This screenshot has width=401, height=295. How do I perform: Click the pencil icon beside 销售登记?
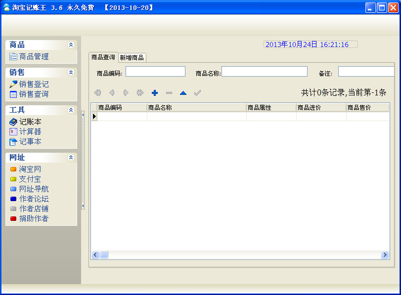click(x=13, y=84)
